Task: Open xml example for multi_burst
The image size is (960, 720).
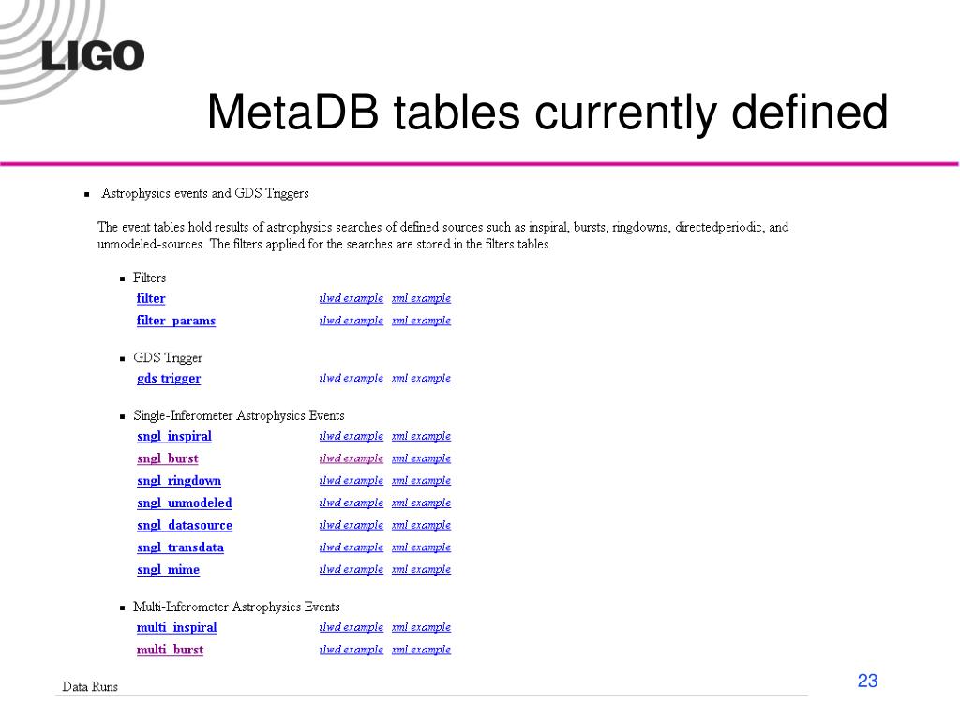Action: (421, 650)
